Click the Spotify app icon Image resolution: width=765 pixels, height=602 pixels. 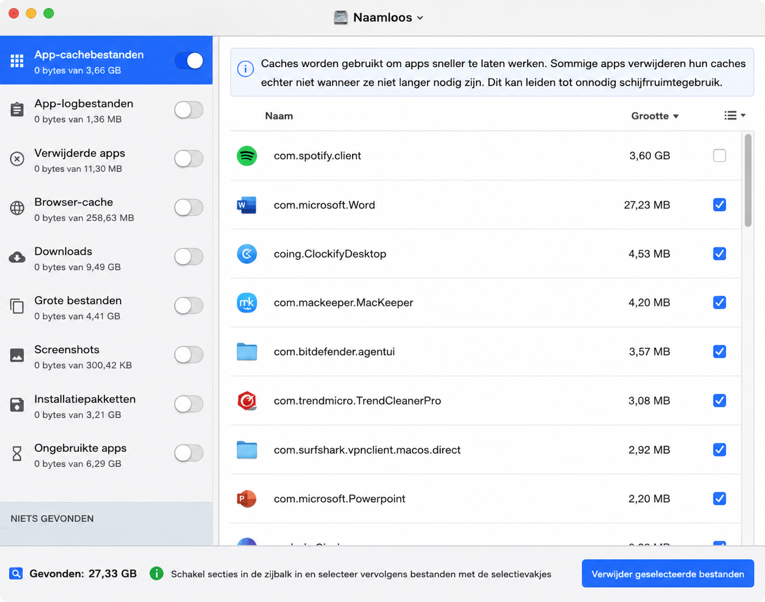point(247,156)
